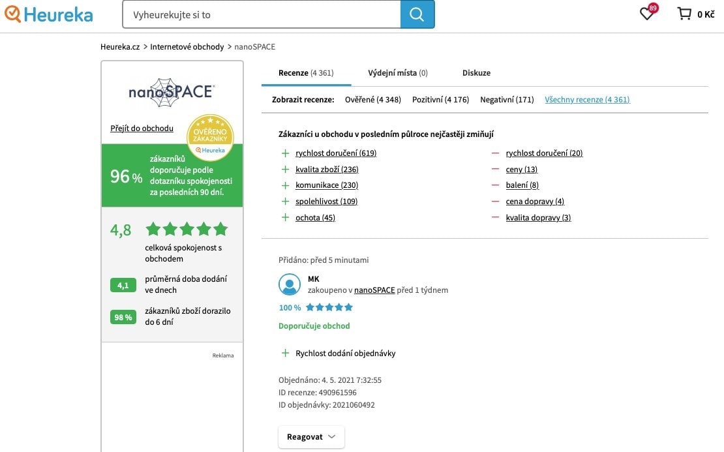Show Všechny recenze (4 361)
The width and height of the screenshot is (724, 452).
pos(586,99)
